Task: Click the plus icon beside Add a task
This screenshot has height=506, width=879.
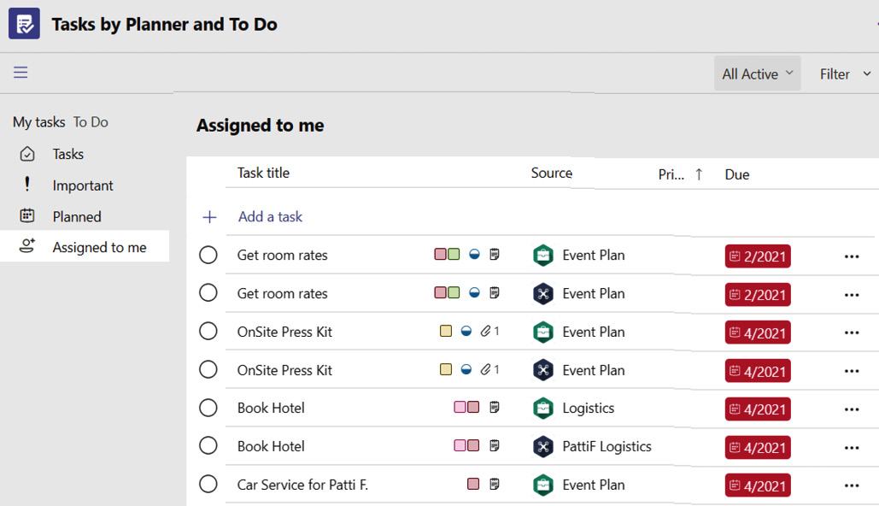Action: [x=209, y=217]
